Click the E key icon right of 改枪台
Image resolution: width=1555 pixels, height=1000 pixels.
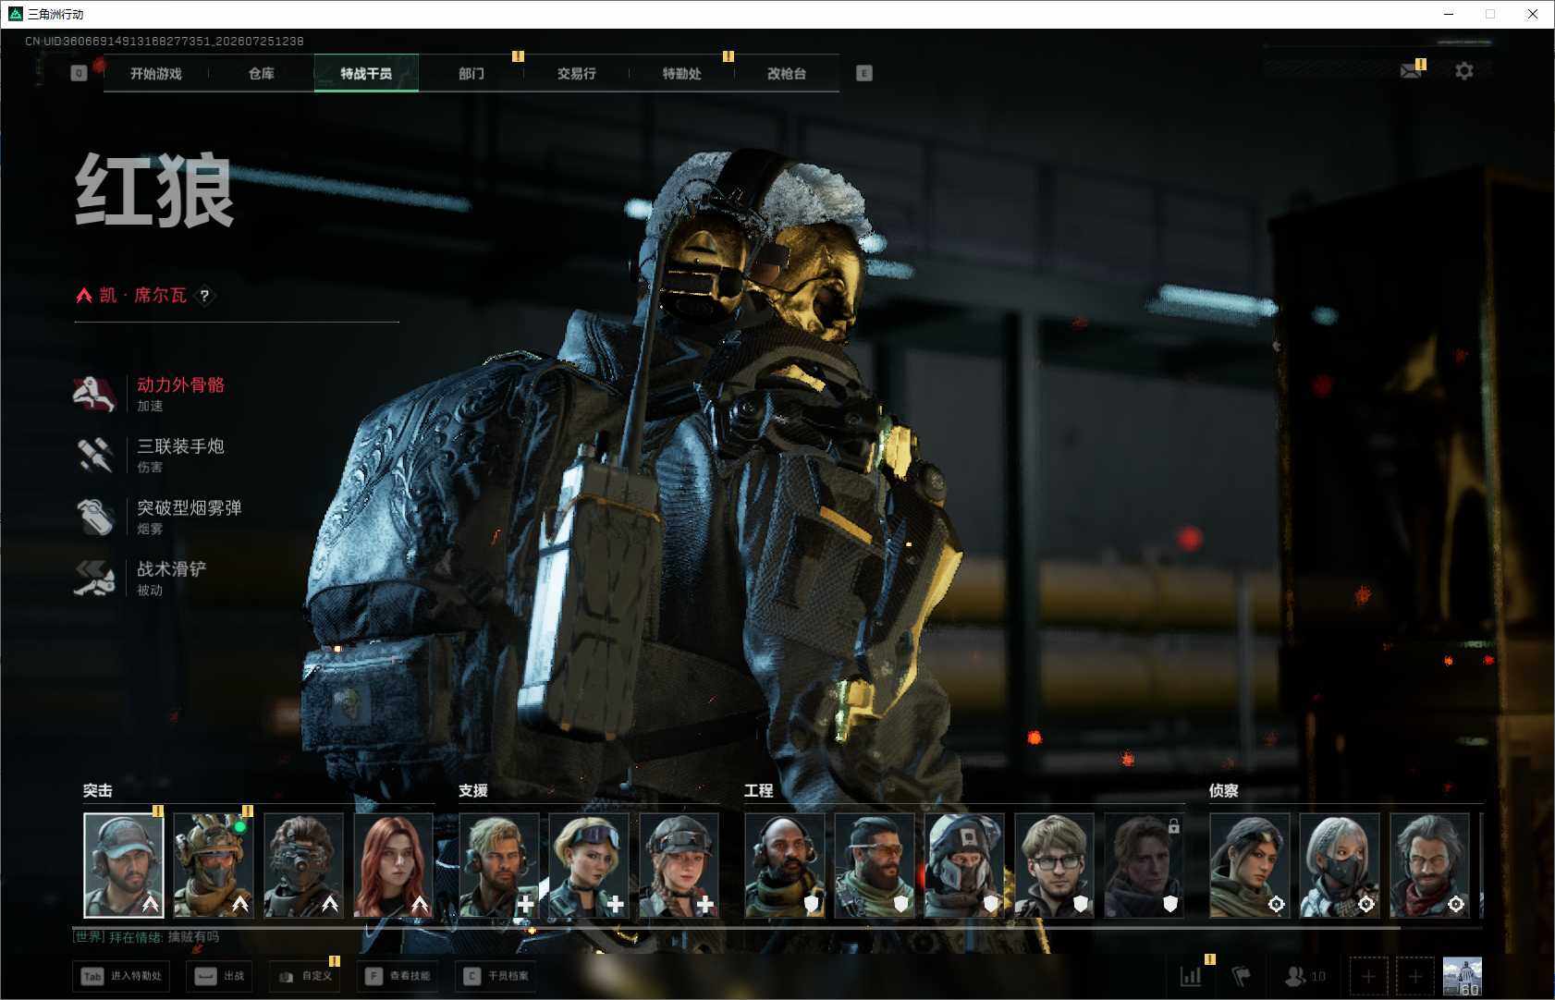tap(864, 73)
